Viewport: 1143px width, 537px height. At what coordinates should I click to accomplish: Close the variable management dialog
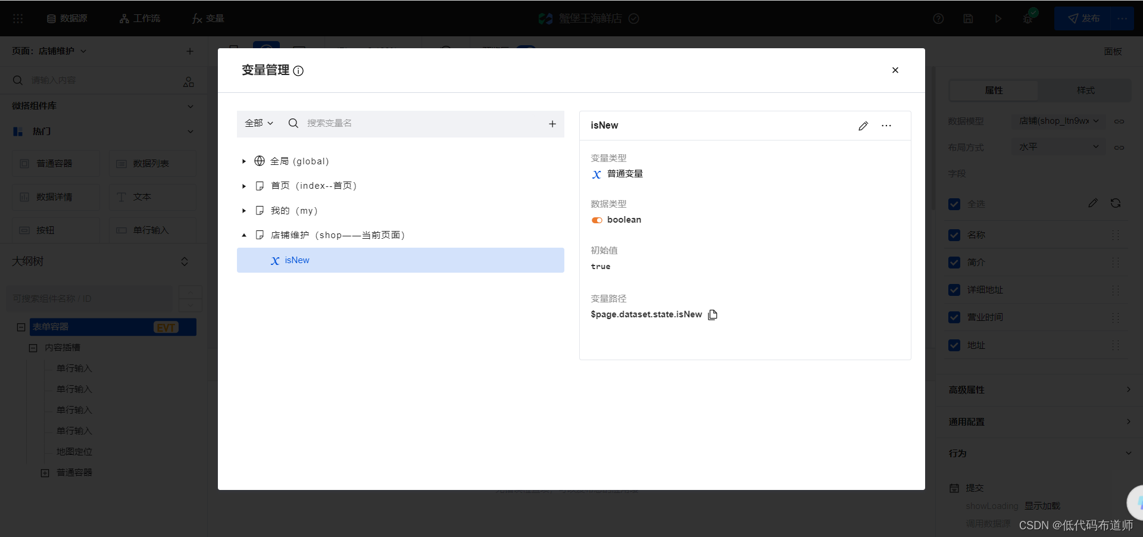(895, 70)
